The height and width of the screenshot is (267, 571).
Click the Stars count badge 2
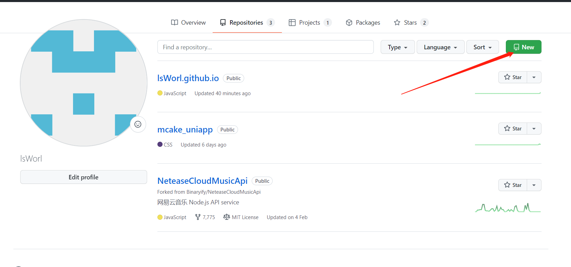(x=425, y=23)
